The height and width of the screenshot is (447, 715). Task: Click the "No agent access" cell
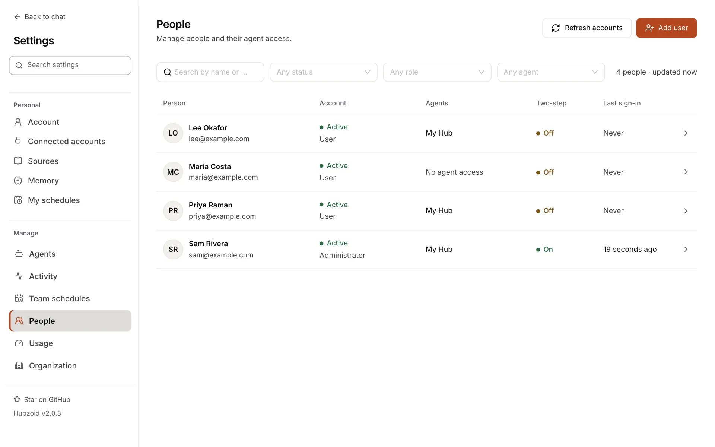454,172
